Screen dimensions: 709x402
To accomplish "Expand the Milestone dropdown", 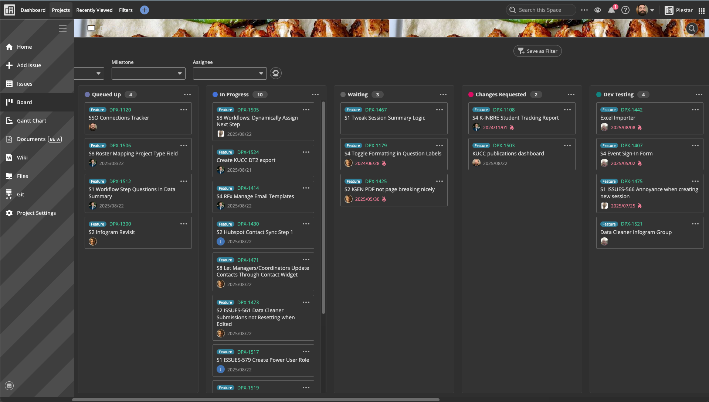I will pyautogui.click(x=149, y=73).
